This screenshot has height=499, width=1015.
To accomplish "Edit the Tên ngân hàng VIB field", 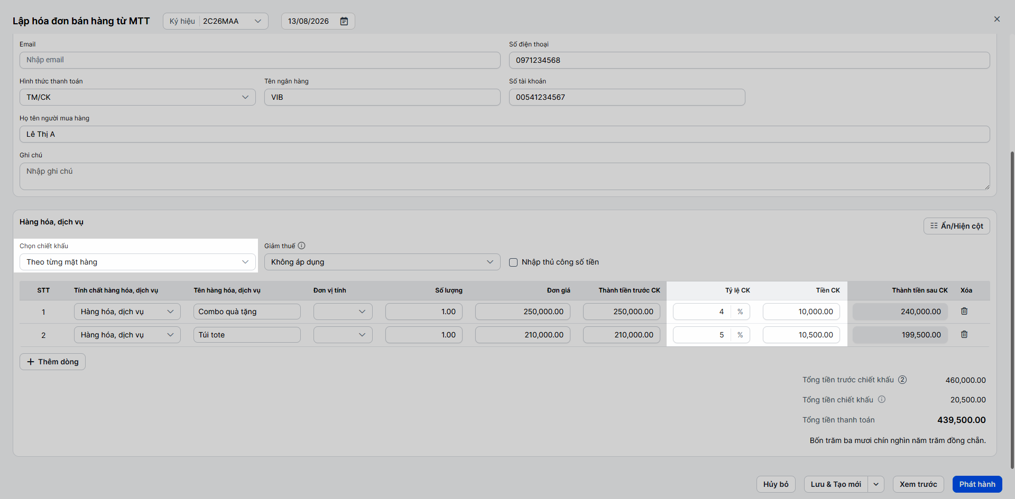I will point(382,97).
